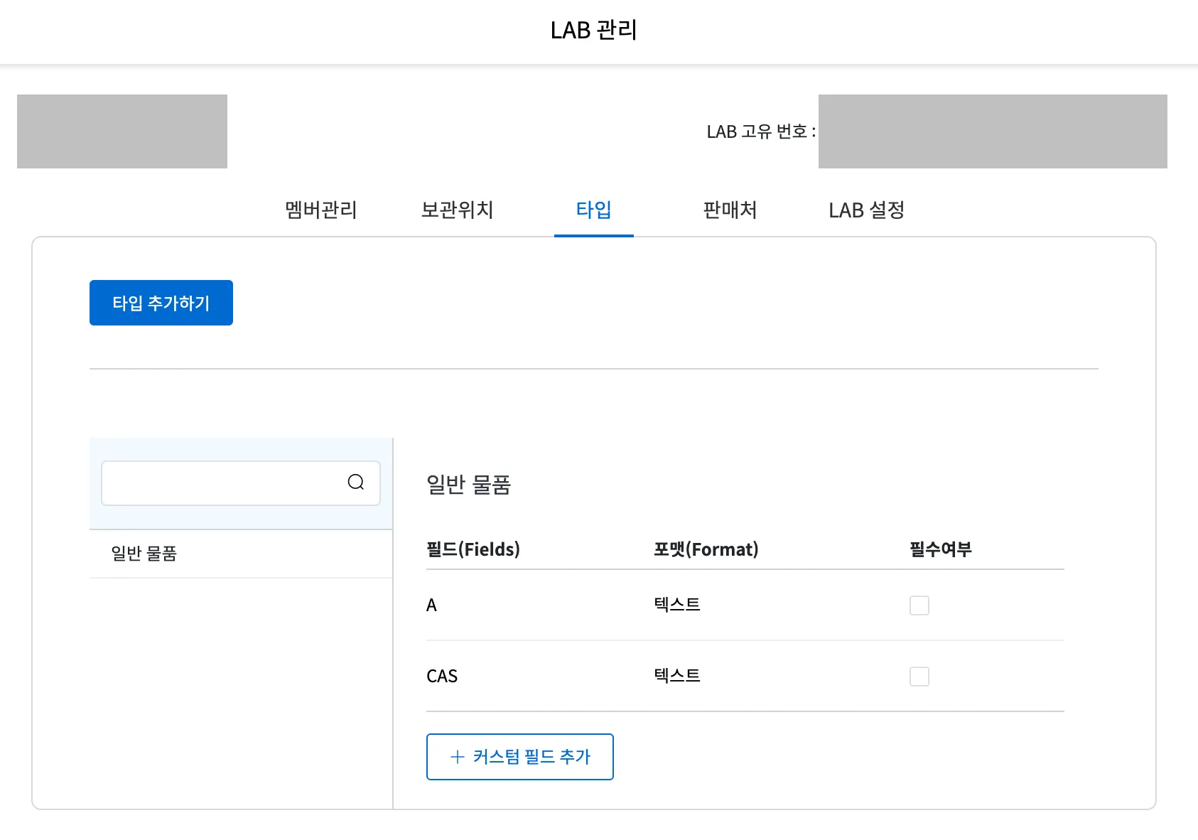1198x840 pixels.
Task: Switch to the 보관위치 tab
Action: coord(457,210)
